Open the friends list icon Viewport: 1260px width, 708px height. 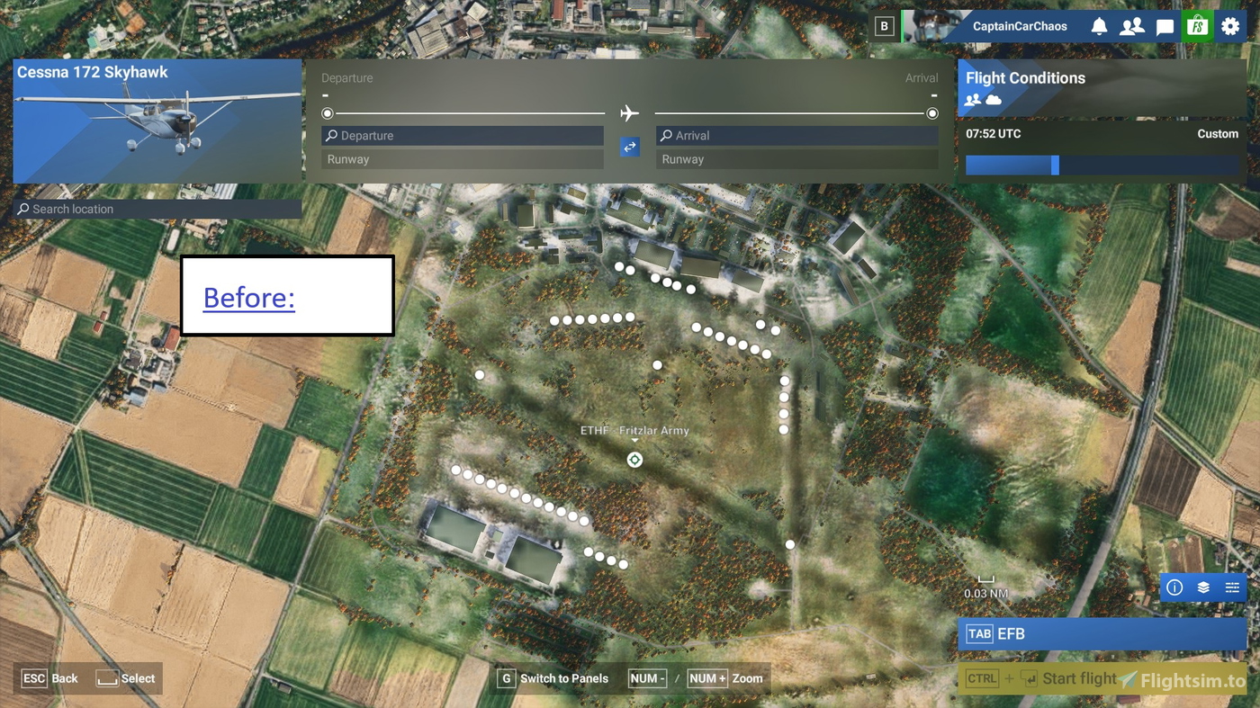point(1132,26)
